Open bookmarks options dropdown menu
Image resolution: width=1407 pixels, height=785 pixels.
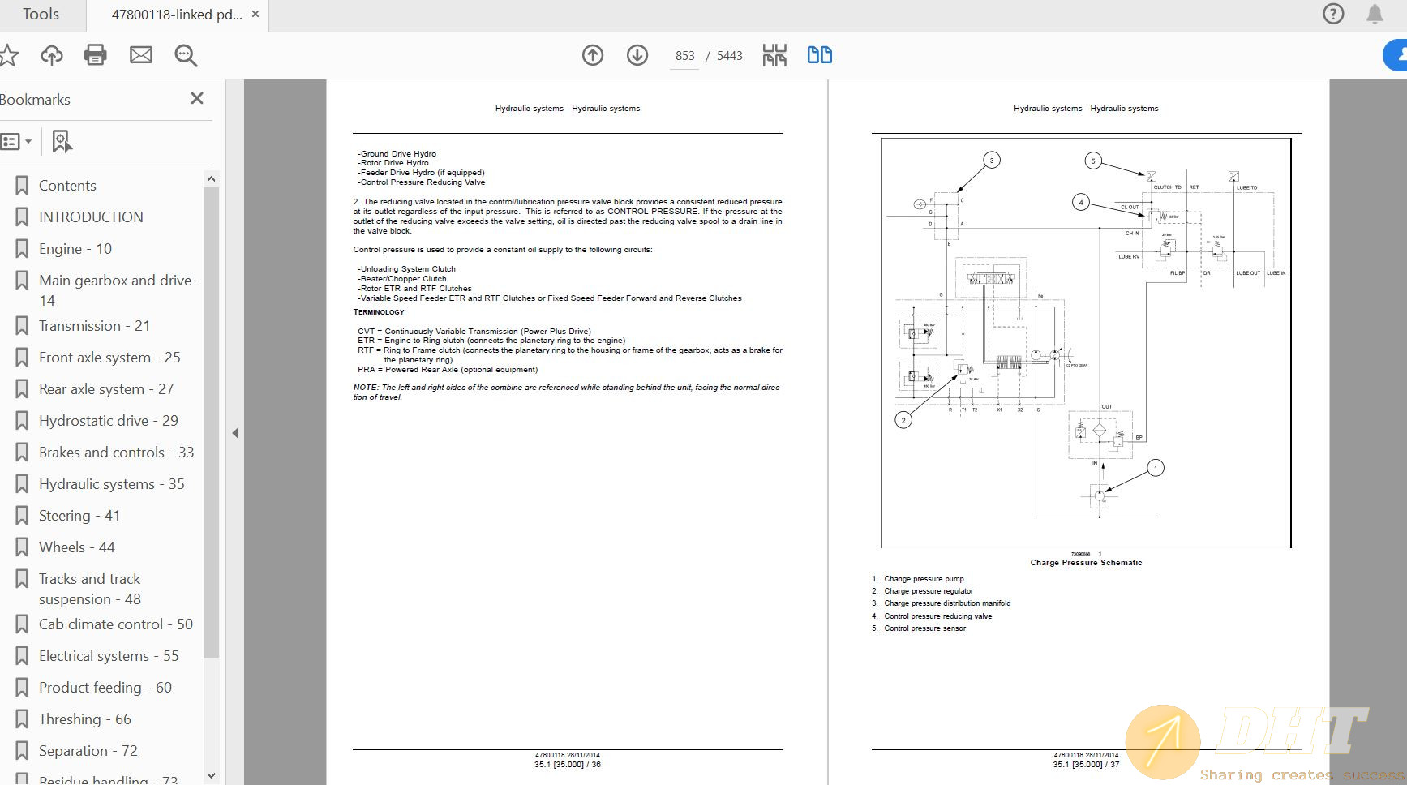point(16,141)
